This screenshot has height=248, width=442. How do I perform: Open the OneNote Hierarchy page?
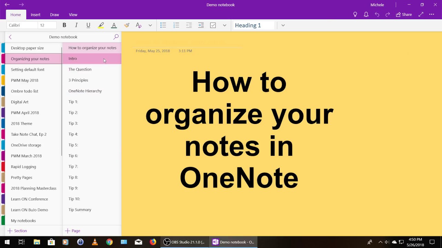tap(92, 91)
